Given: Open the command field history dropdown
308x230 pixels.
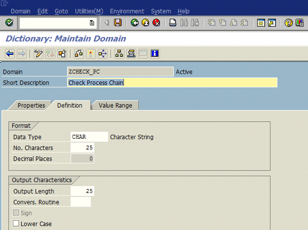Looking at the screenshot, I should click(92, 23).
